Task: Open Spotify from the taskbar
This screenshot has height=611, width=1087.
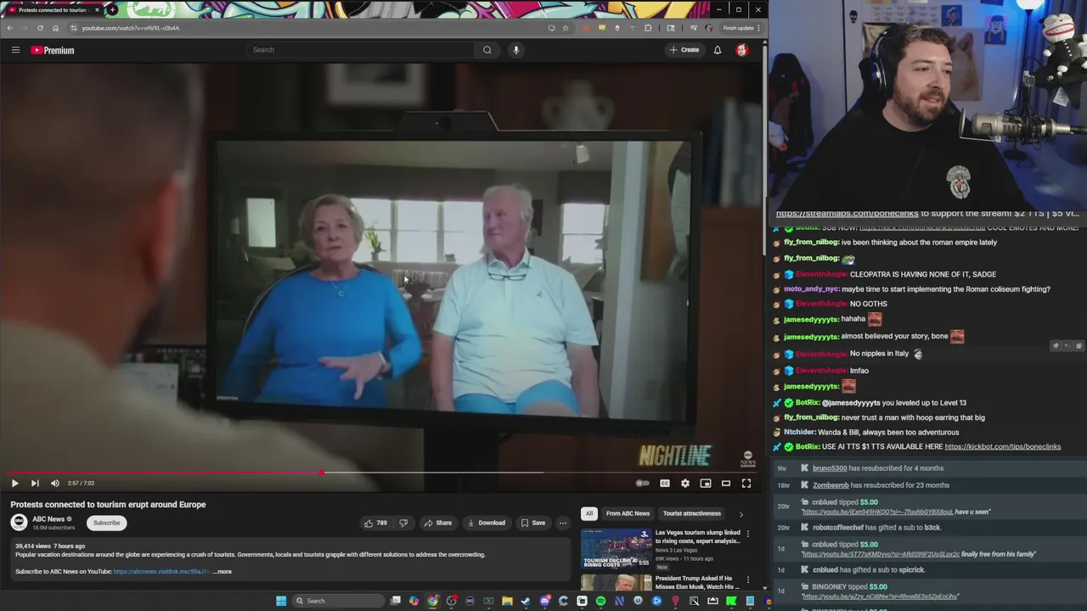Action: (x=600, y=601)
